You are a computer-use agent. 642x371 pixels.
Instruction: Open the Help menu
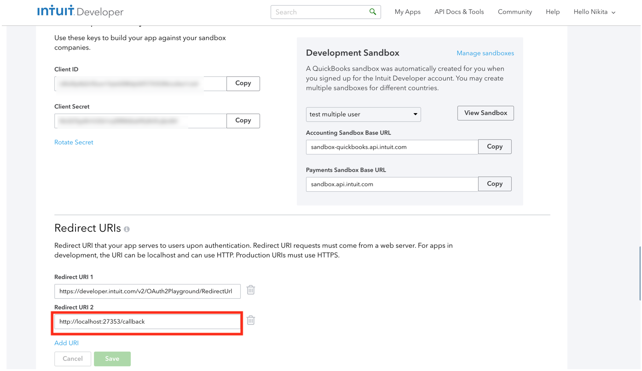click(553, 12)
